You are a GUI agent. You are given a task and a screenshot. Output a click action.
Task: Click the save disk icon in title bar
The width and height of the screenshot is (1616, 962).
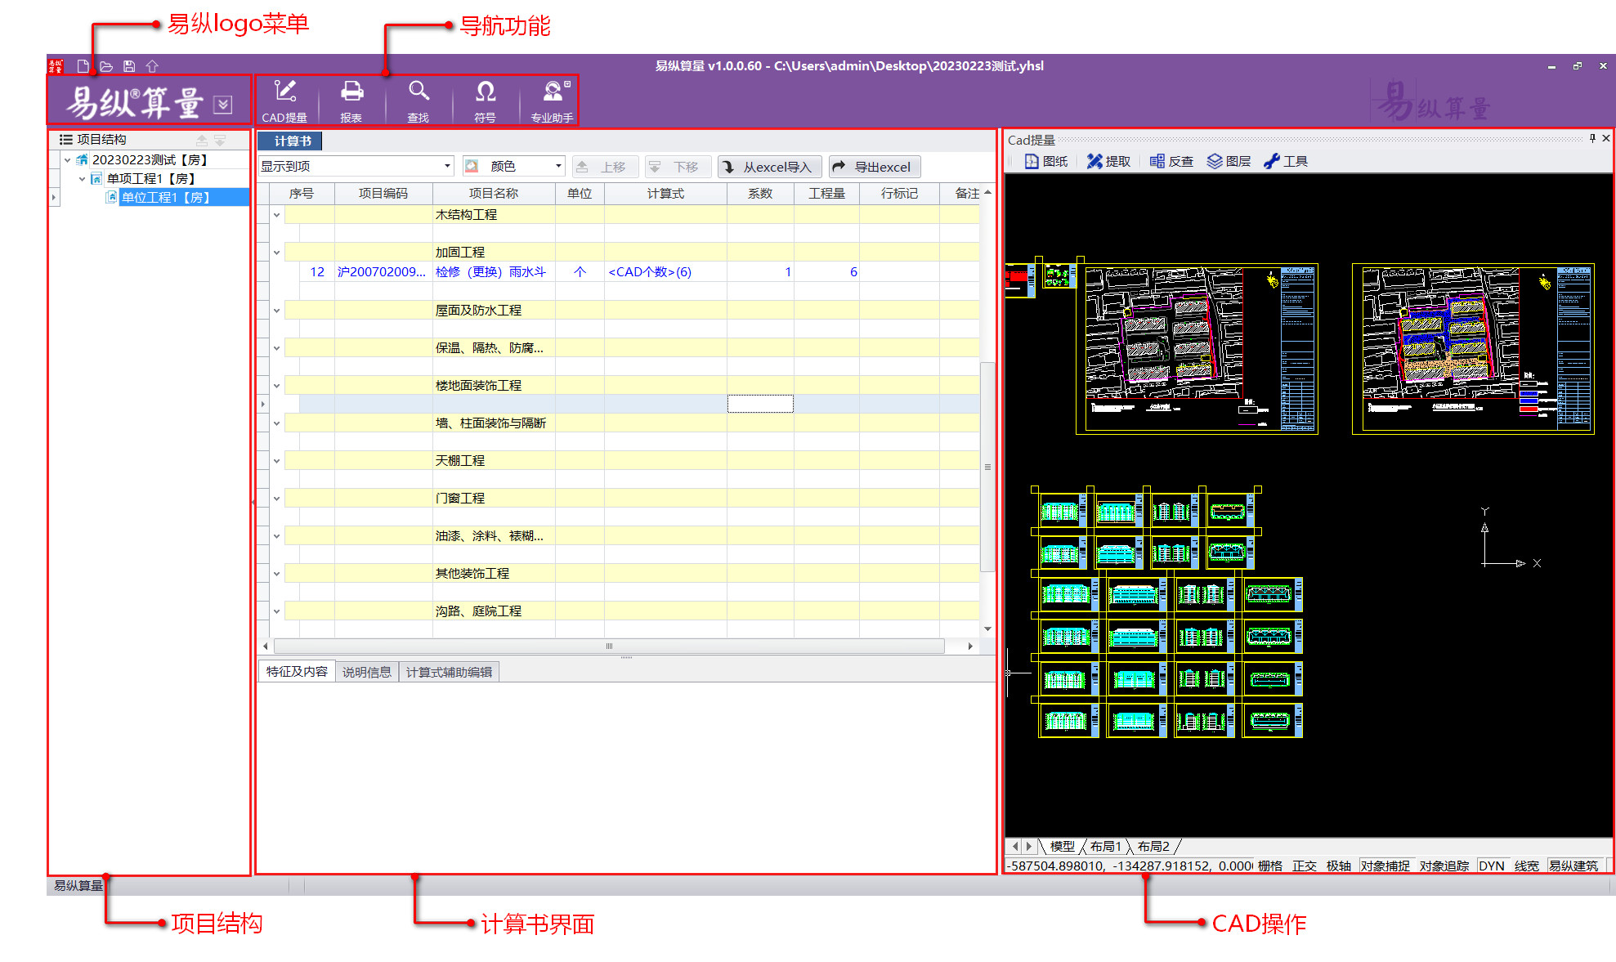pos(129,66)
